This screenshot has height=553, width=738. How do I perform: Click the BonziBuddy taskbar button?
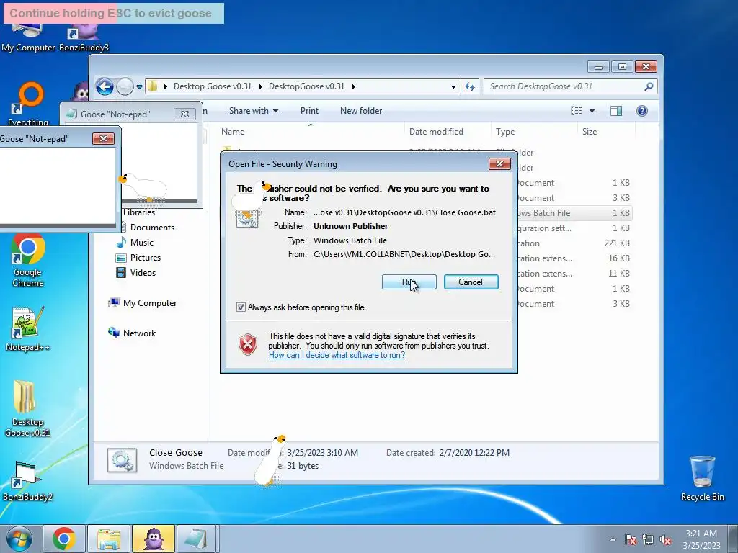154,539
